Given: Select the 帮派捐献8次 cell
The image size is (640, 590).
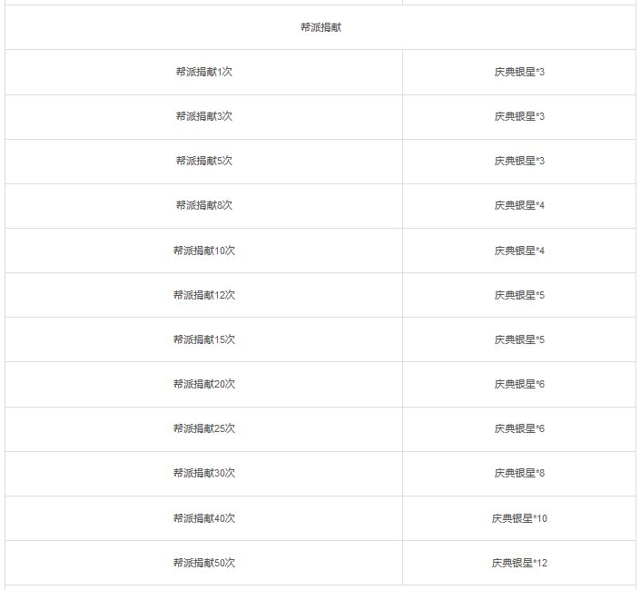Looking at the screenshot, I should [203, 206].
